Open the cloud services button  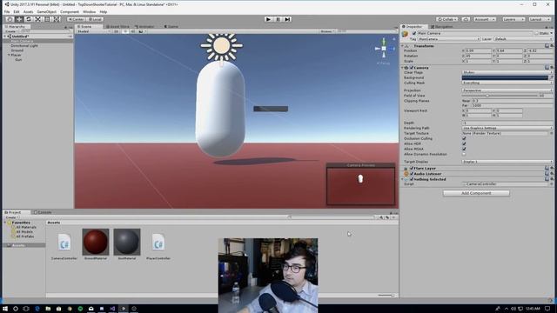(466, 19)
